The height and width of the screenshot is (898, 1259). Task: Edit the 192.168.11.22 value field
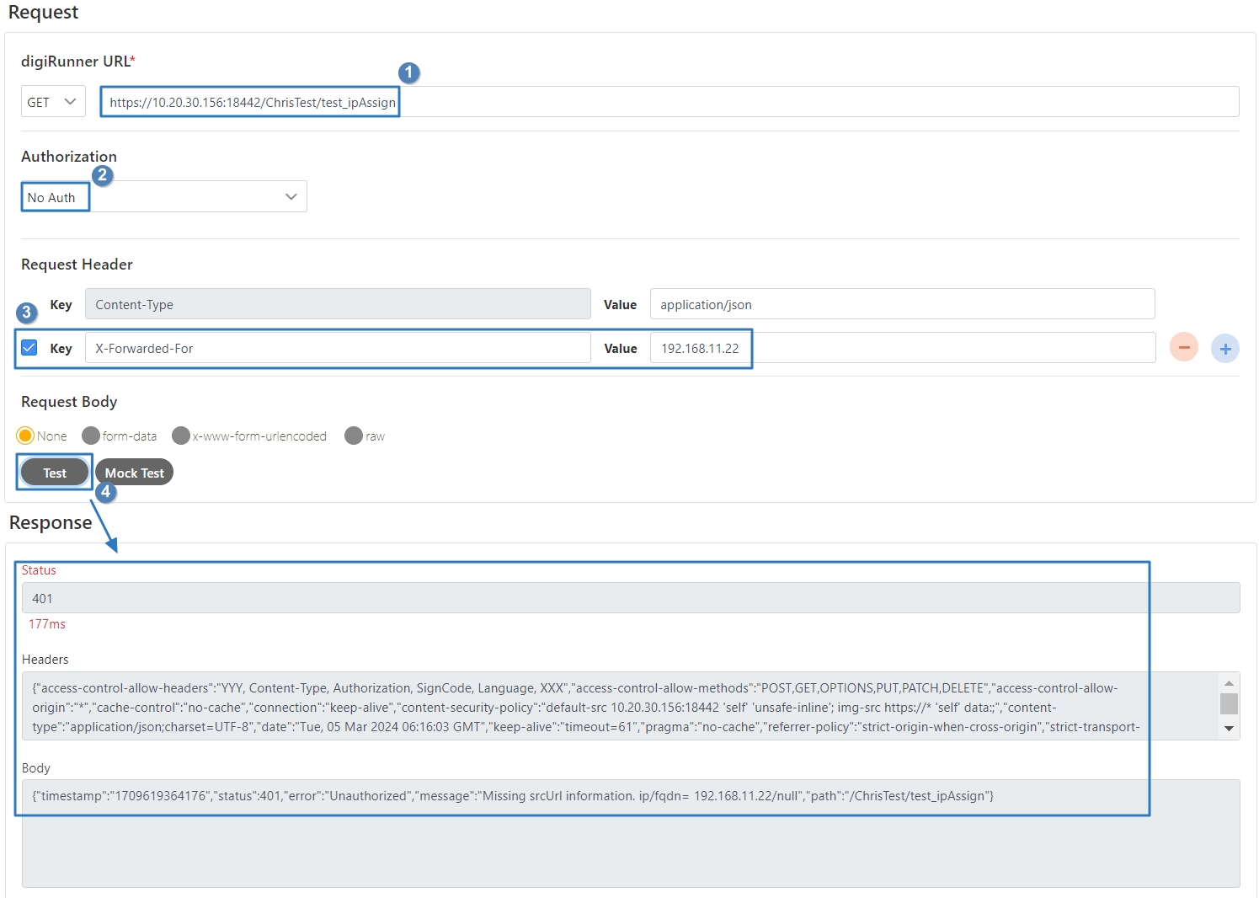point(901,348)
